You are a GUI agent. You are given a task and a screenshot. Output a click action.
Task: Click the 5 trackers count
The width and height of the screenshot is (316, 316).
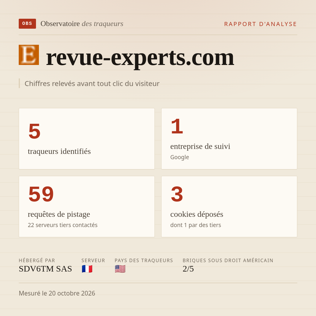pos(35,131)
